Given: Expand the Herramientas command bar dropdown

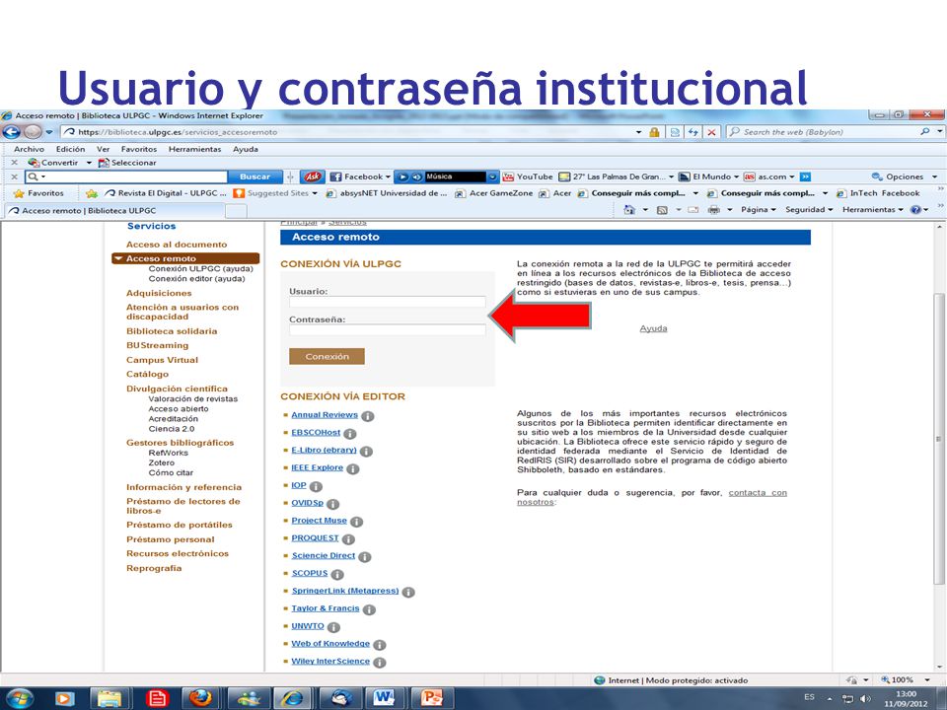Looking at the screenshot, I should [x=872, y=209].
